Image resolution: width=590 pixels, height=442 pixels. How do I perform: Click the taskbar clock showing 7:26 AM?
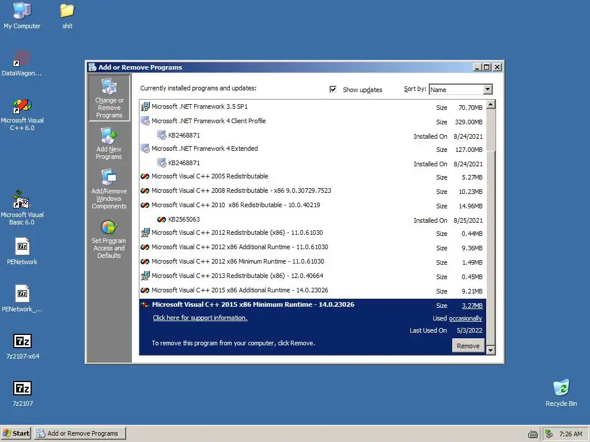point(570,434)
